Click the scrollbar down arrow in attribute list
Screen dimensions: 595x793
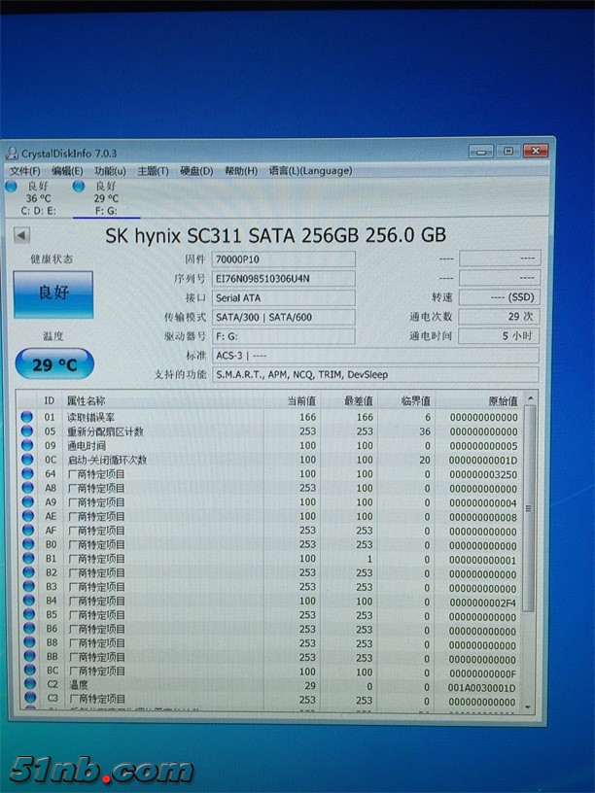tap(529, 706)
